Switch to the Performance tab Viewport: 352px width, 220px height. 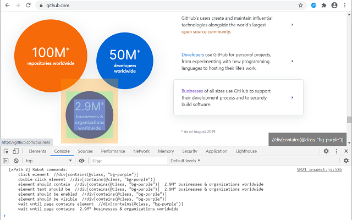[113, 151]
